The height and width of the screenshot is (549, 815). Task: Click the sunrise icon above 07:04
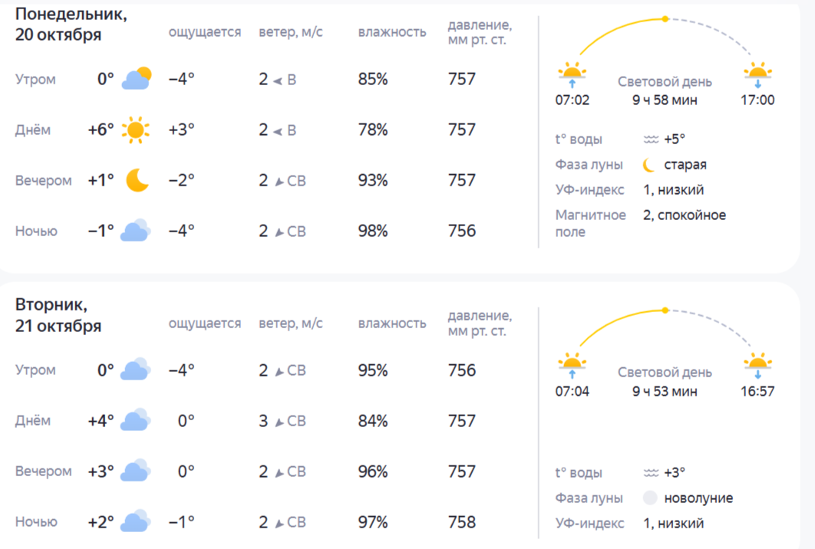click(x=572, y=365)
